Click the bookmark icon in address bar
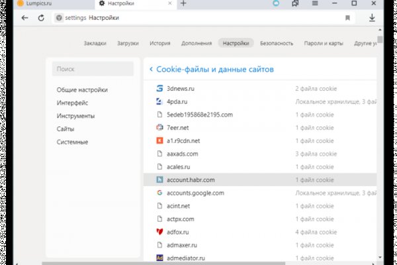This screenshot has height=265, width=397. point(348,18)
